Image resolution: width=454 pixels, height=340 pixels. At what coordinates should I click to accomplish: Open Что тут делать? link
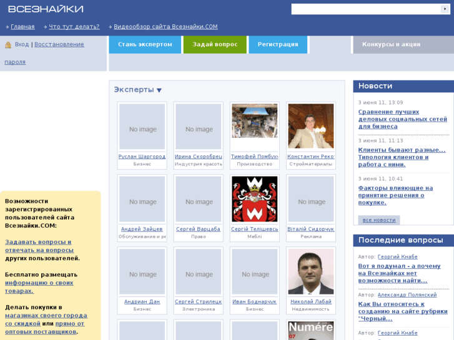point(74,27)
